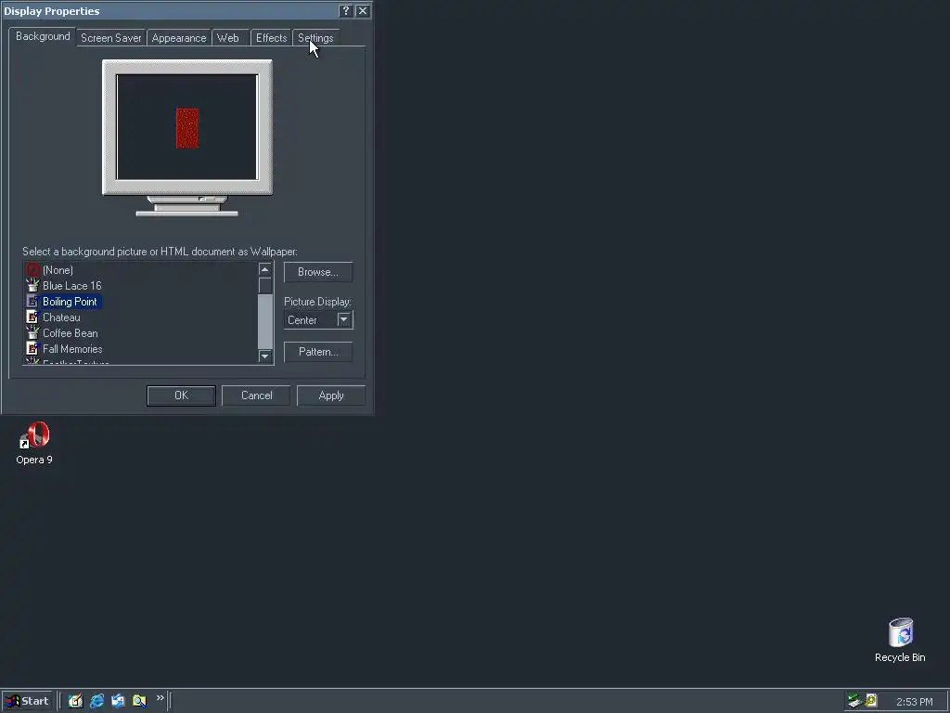
Task: Expand the quick launch overflow chevron
Action: click(160, 698)
